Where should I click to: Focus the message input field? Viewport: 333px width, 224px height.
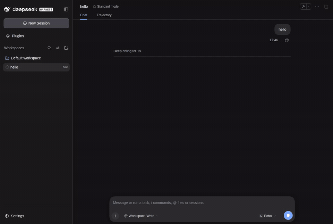(x=202, y=203)
